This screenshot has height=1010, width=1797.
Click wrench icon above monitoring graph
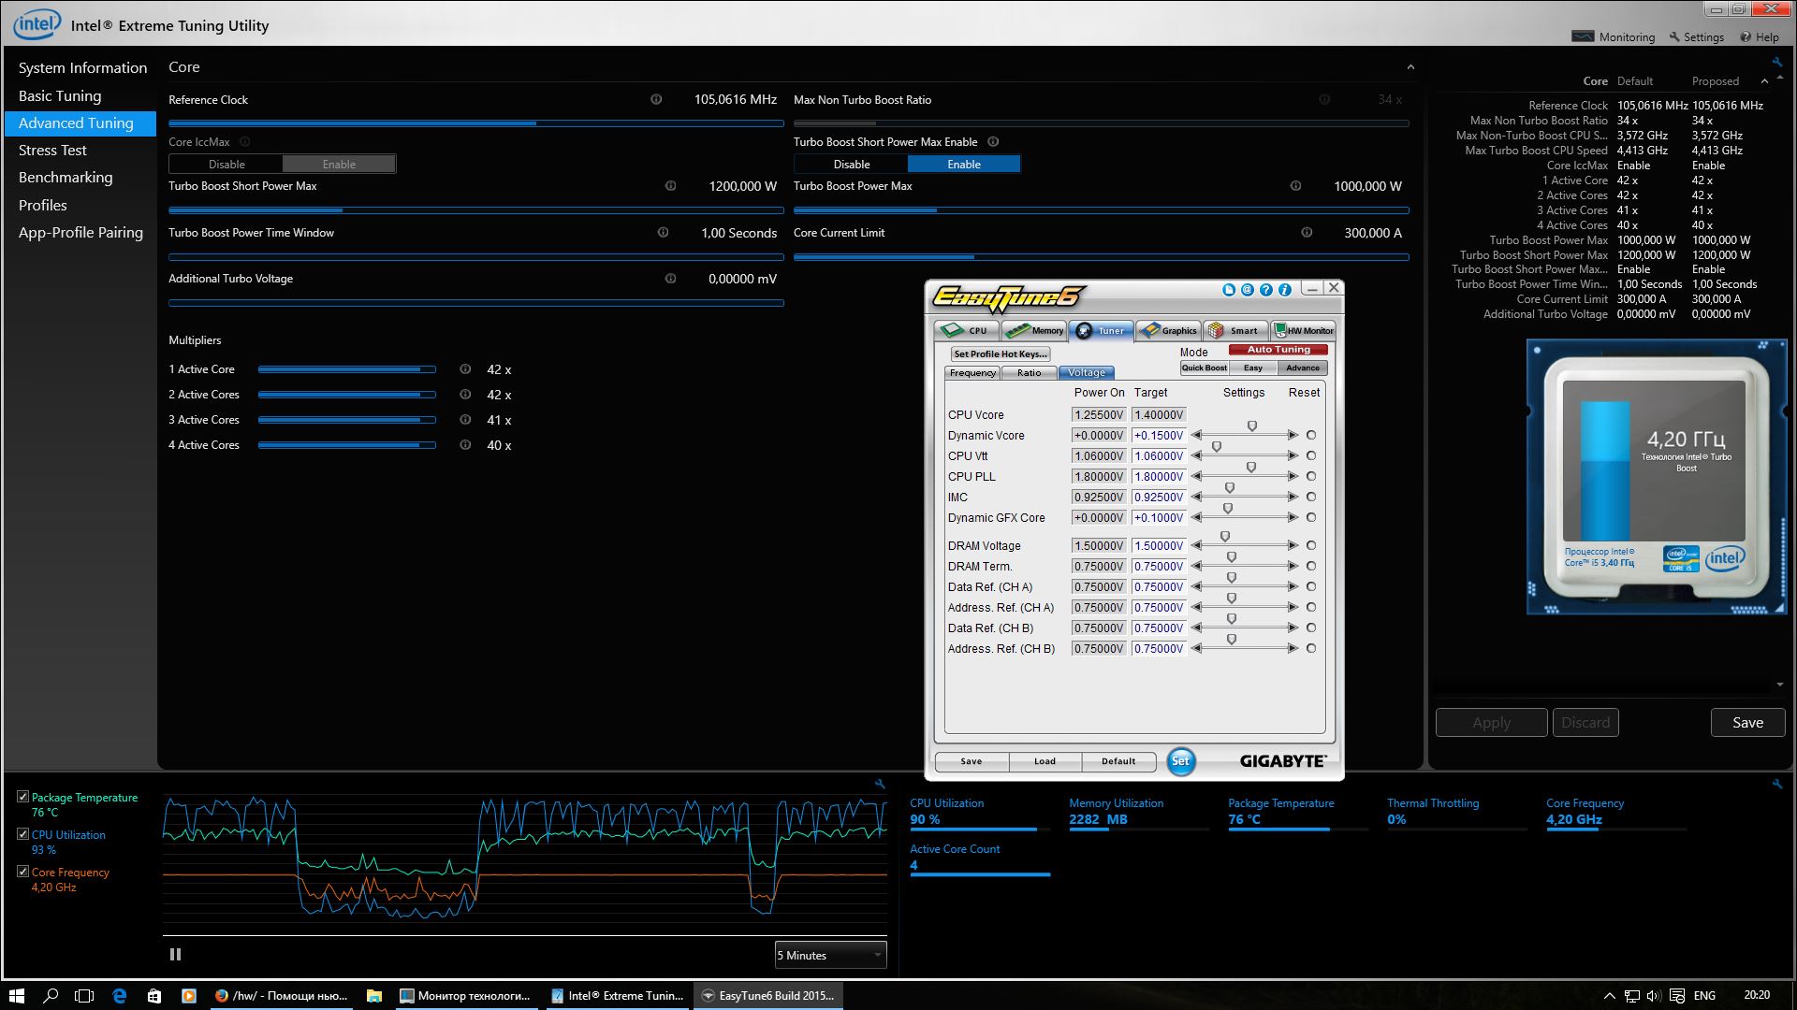tap(880, 785)
